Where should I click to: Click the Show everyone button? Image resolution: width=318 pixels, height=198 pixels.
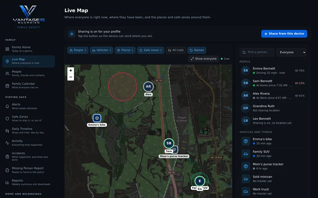tap(204, 59)
